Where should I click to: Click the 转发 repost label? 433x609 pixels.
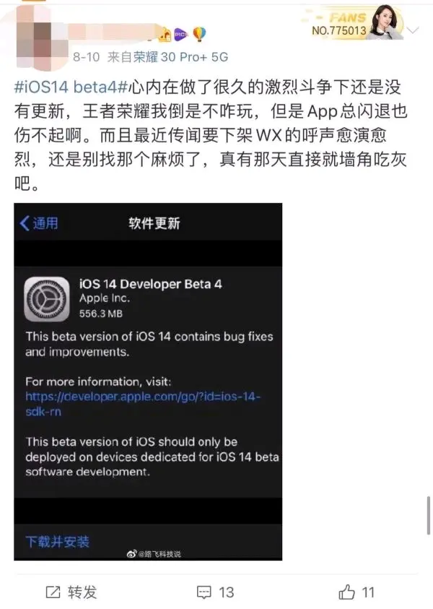82,592
